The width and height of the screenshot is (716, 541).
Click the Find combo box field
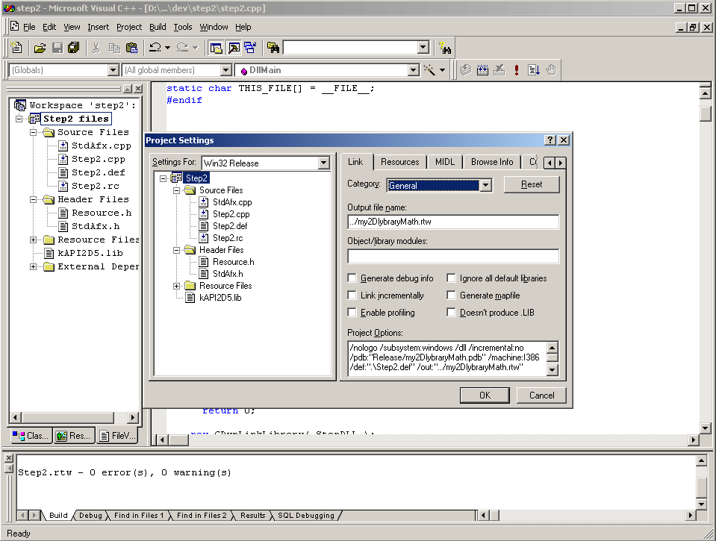coord(351,48)
